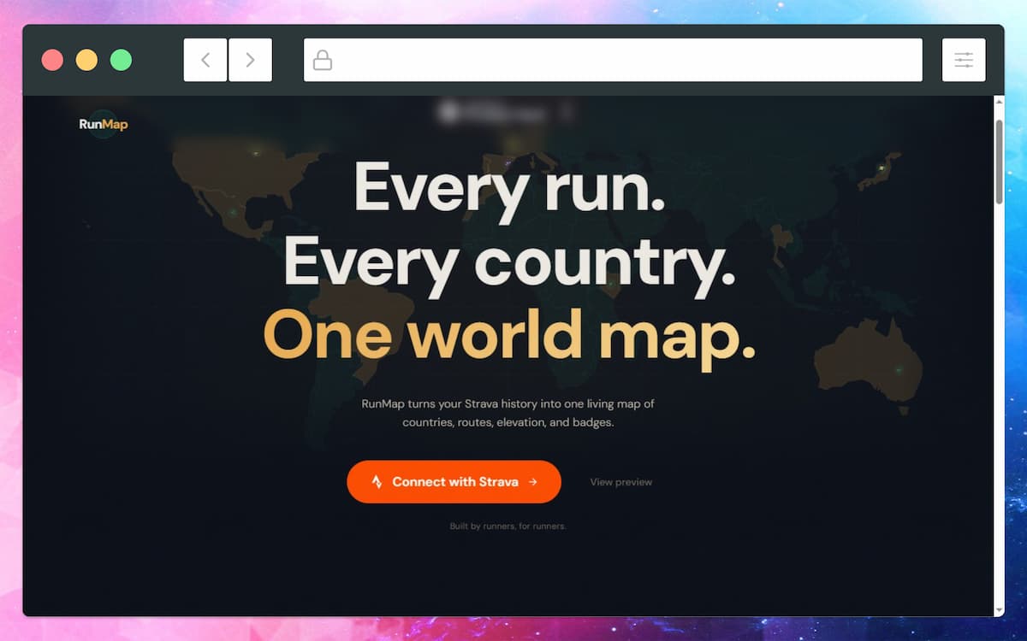Click the RunMap logo
1027x641 pixels.
[x=104, y=124]
